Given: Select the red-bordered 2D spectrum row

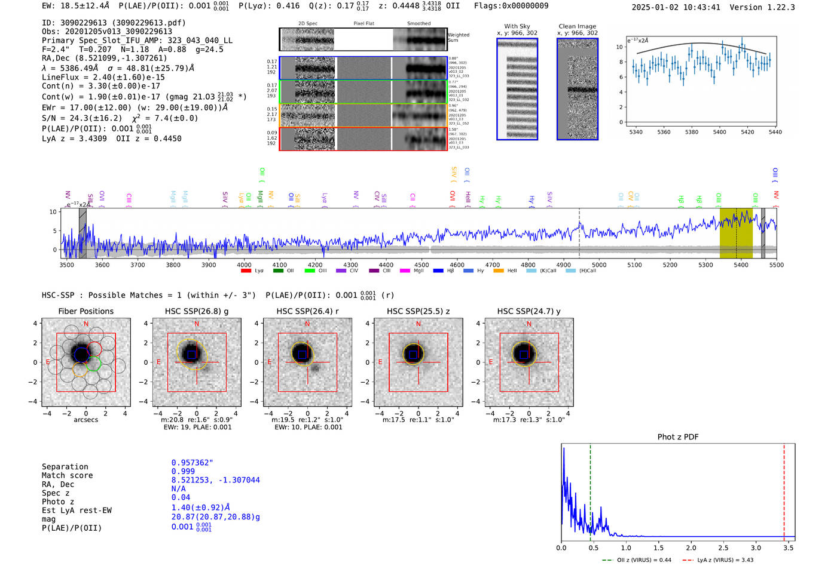Looking at the screenshot, I should [363, 139].
